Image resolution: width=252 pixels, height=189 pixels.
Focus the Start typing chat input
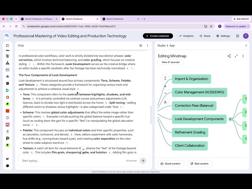tap(73, 161)
